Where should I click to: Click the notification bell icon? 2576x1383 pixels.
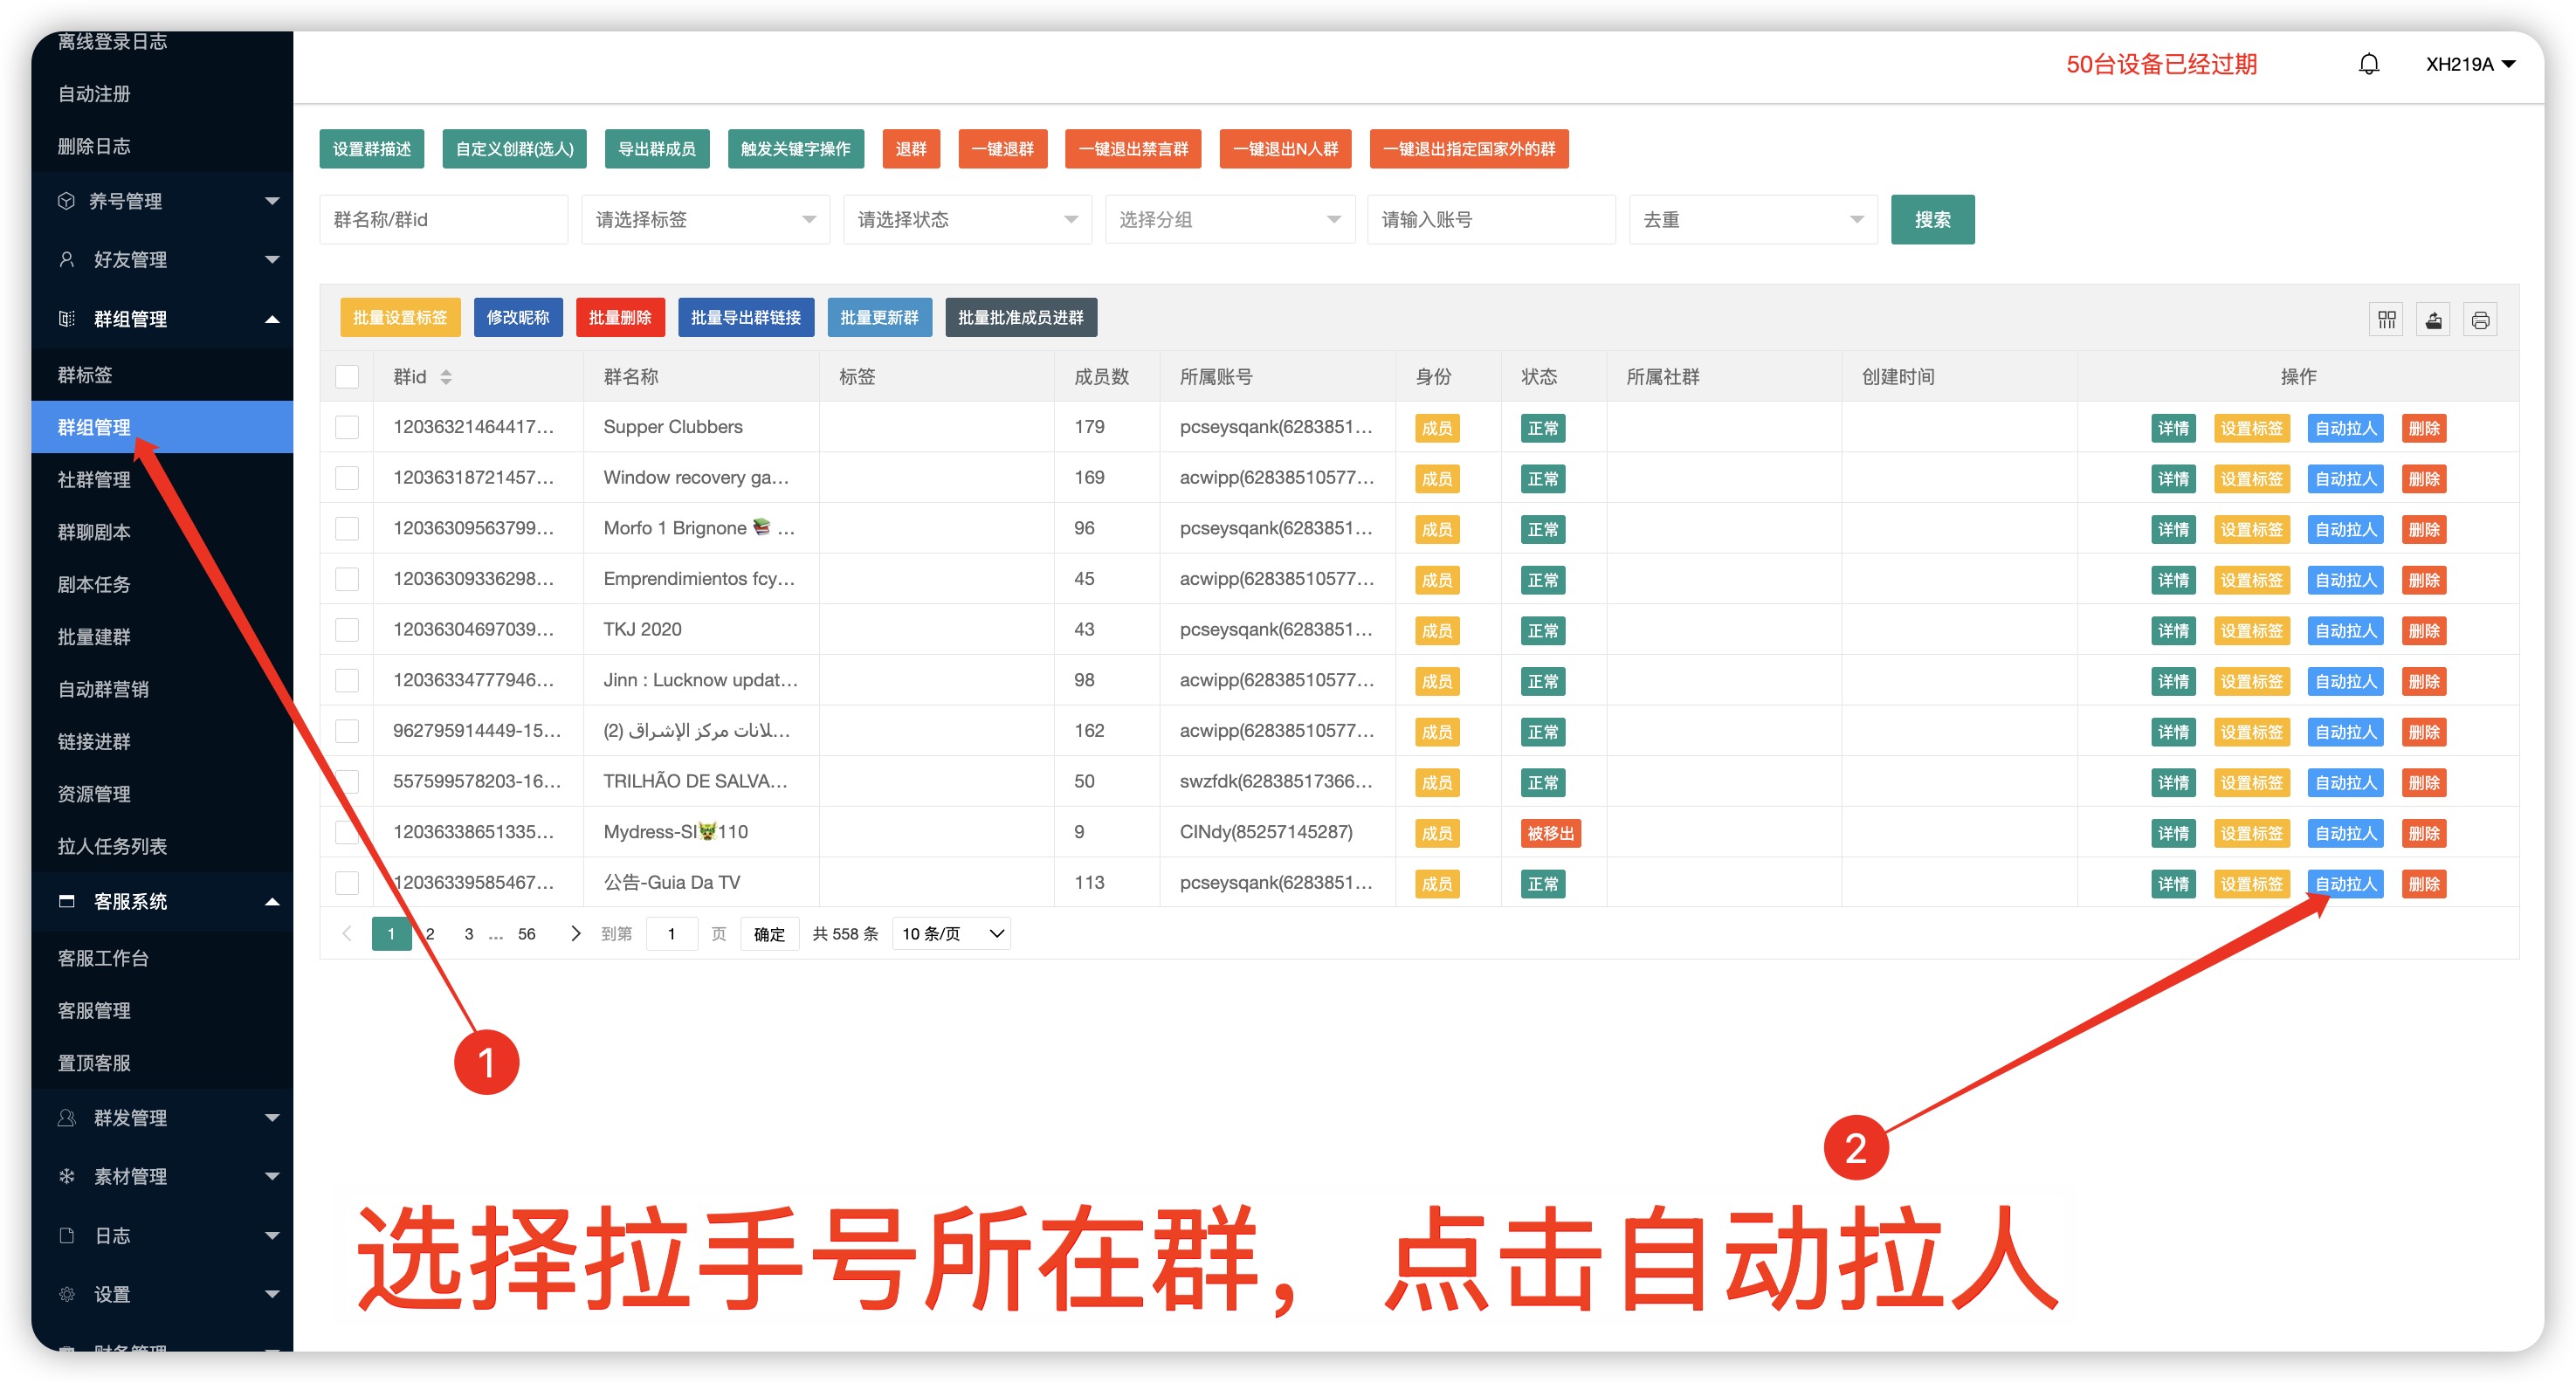tap(2368, 65)
